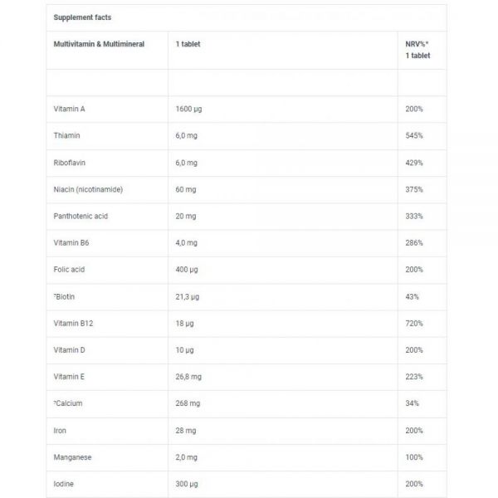Click the Biotin row label

66,296
